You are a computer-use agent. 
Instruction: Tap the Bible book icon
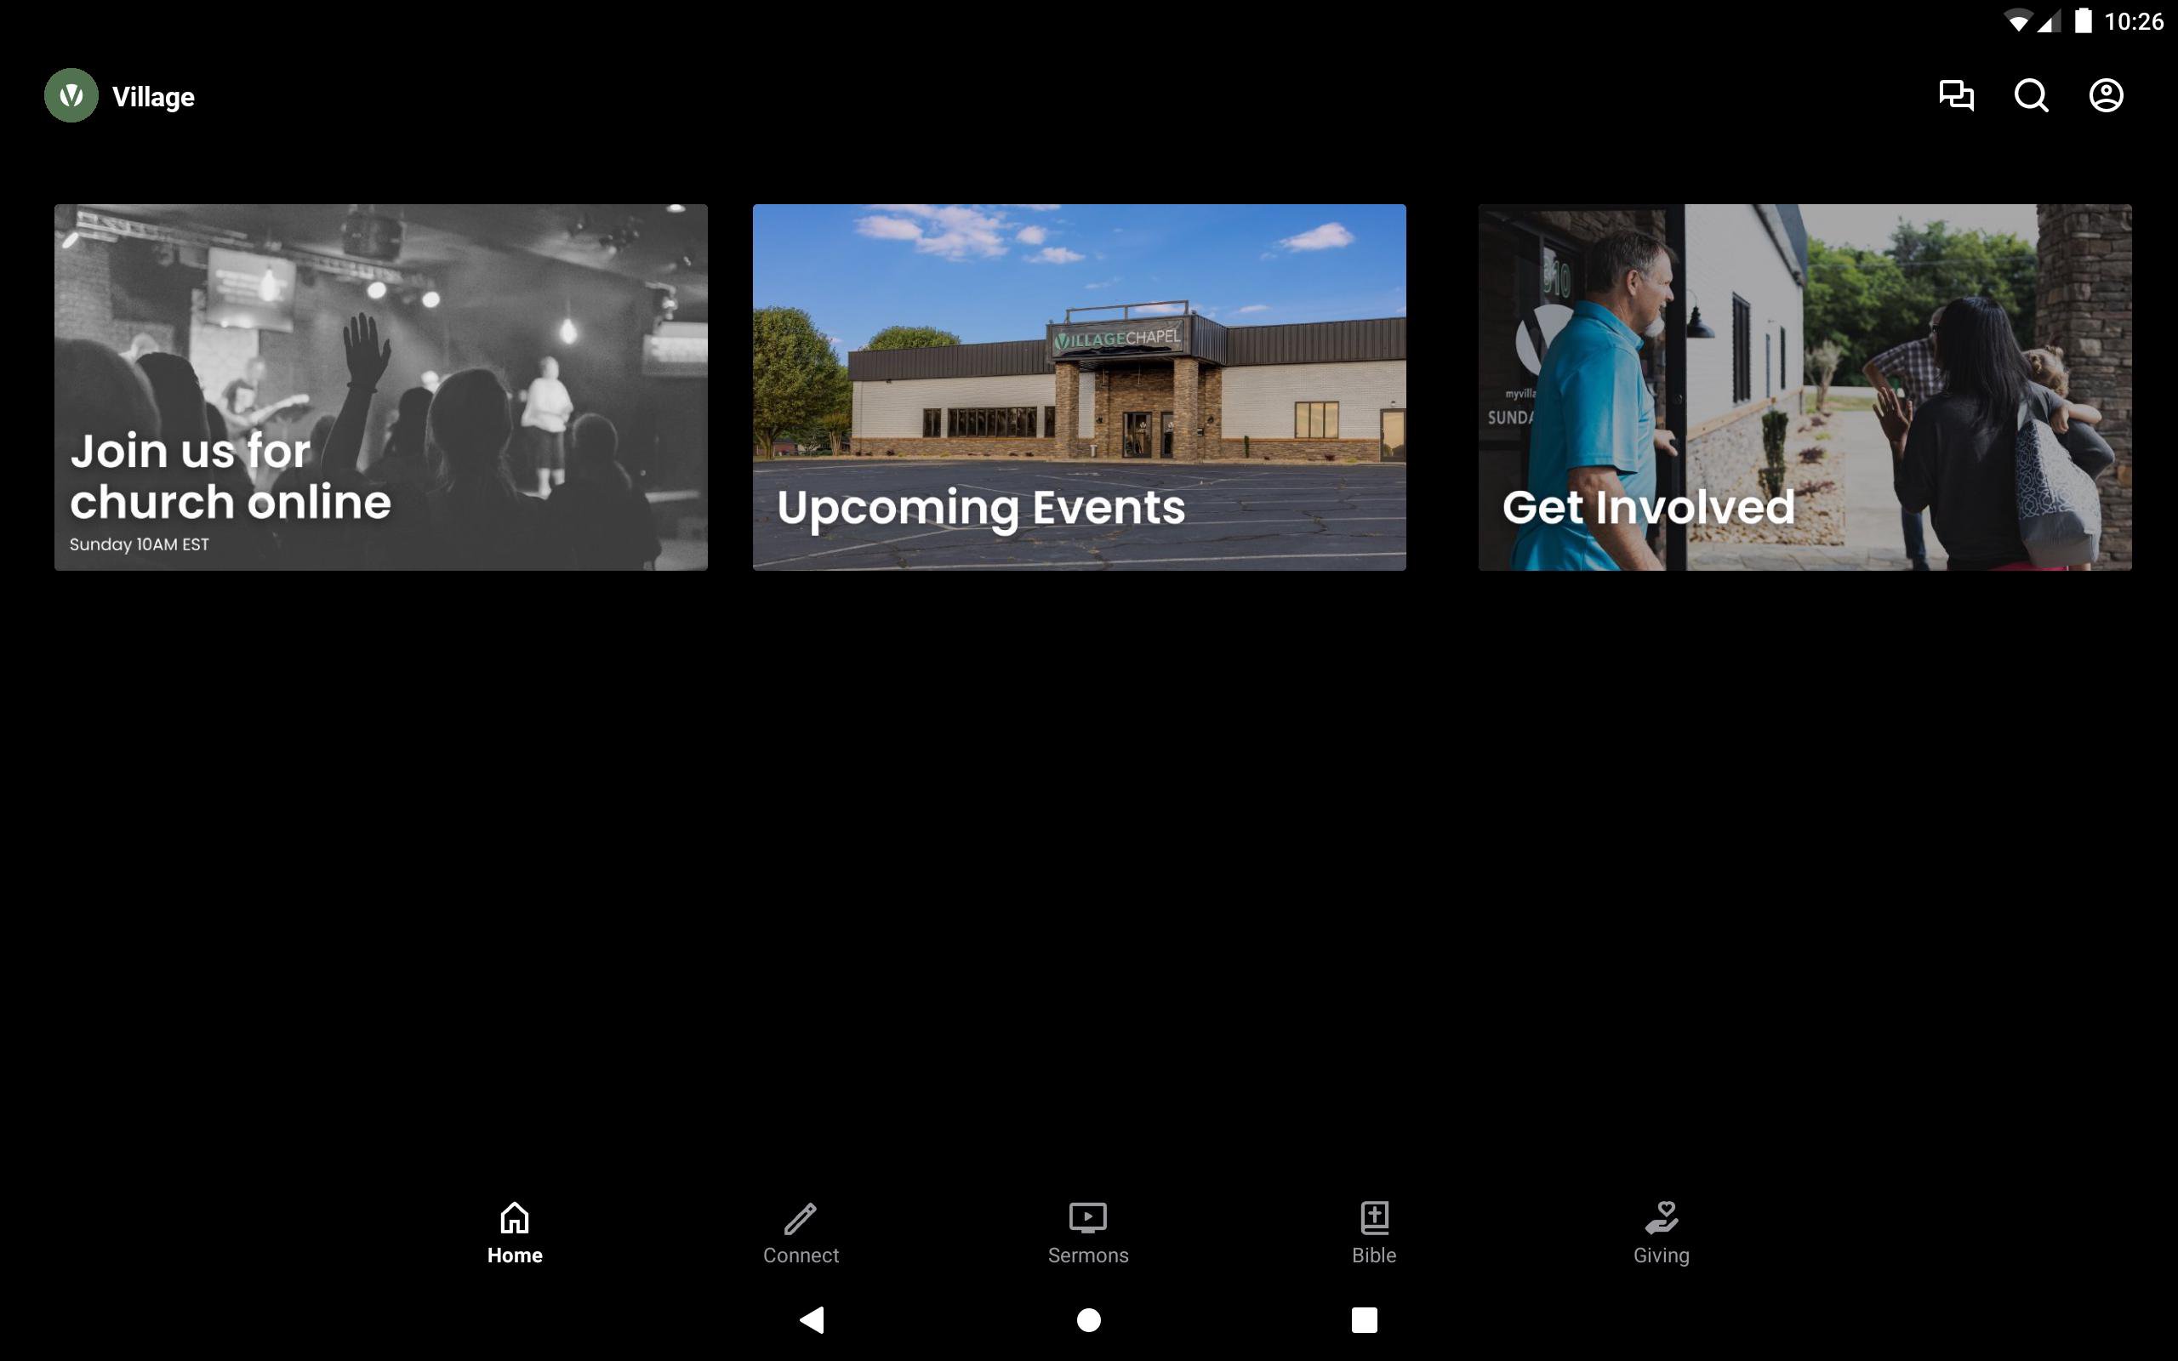(1373, 1217)
